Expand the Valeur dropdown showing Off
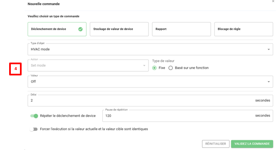Viewport: 279px width, 150px height. (x=269, y=82)
